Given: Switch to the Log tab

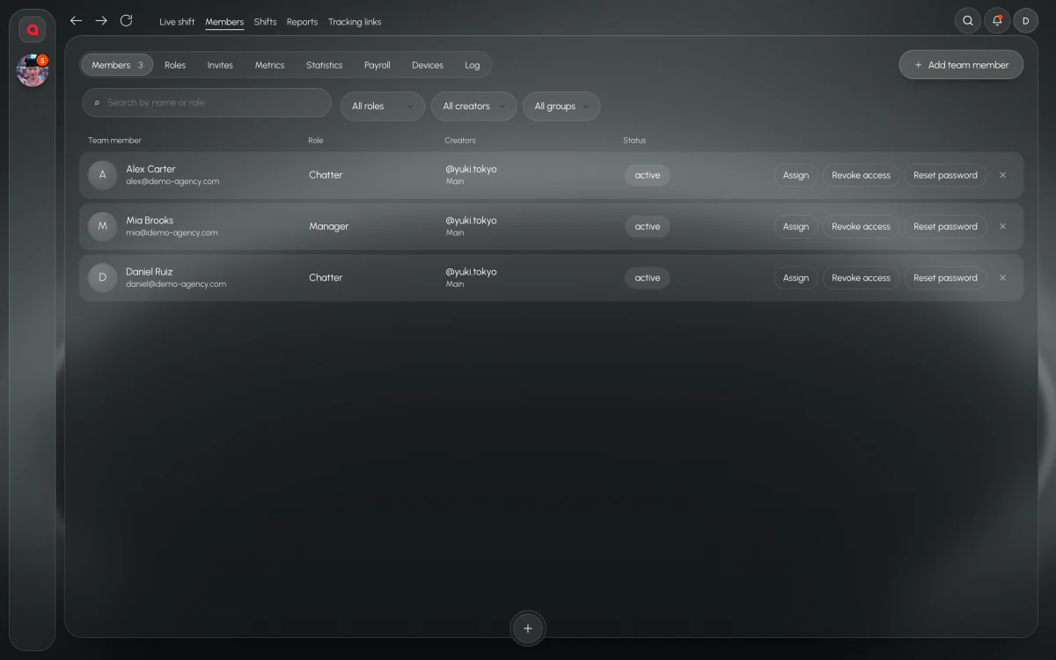Looking at the screenshot, I should point(473,65).
